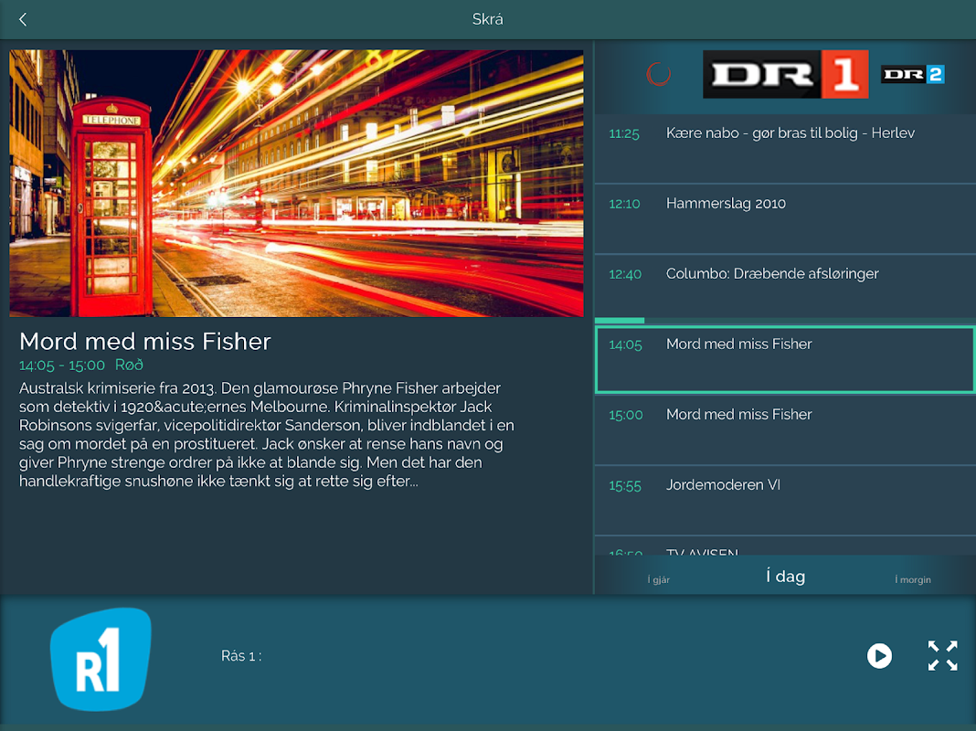Viewport: 976px width, 731px height.
Task: Switch to the DR2 channel logo
Action: tap(913, 75)
